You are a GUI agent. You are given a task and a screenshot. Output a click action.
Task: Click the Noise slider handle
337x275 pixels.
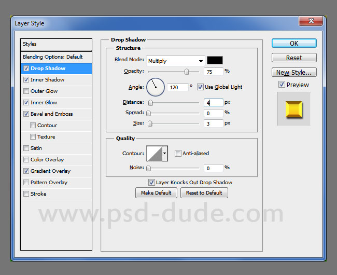148,168
